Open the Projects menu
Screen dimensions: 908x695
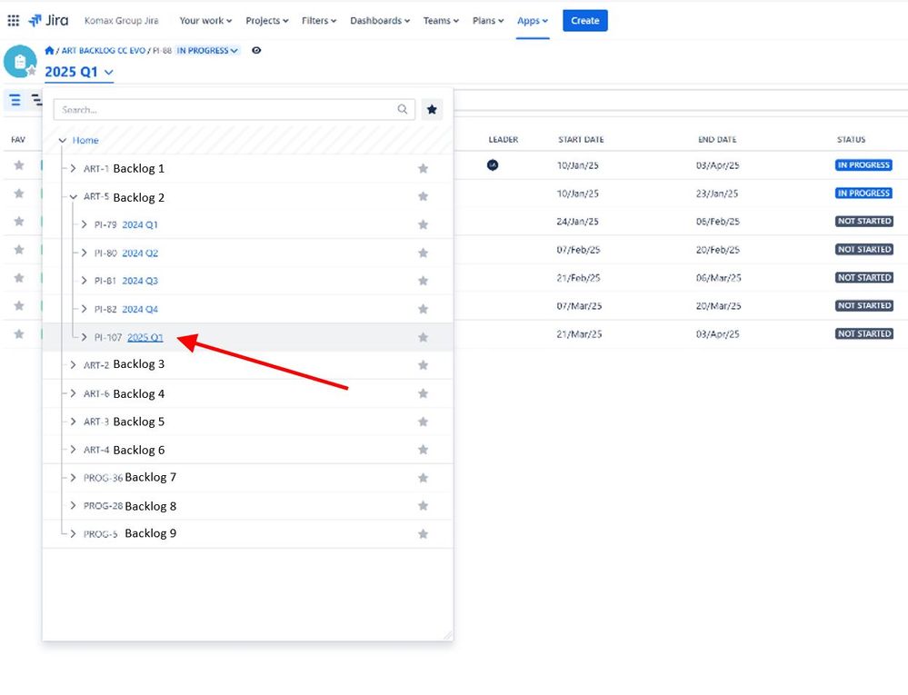pyautogui.click(x=267, y=21)
